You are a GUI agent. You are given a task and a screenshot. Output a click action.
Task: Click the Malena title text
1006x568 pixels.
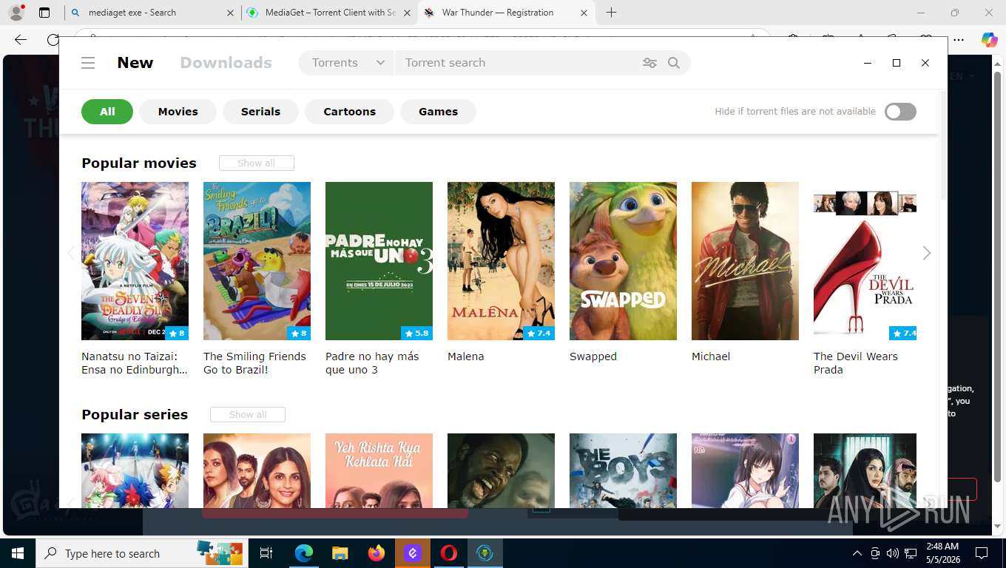465,356
